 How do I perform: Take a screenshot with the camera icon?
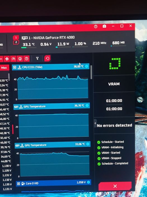104,26
